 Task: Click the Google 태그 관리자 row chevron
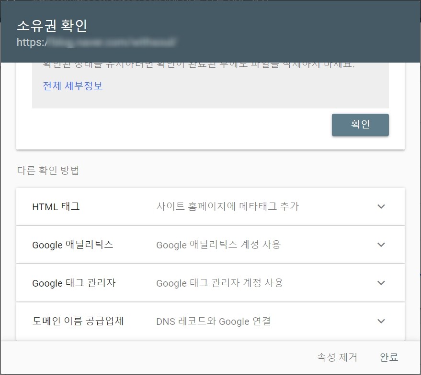(x=381, y=283)
